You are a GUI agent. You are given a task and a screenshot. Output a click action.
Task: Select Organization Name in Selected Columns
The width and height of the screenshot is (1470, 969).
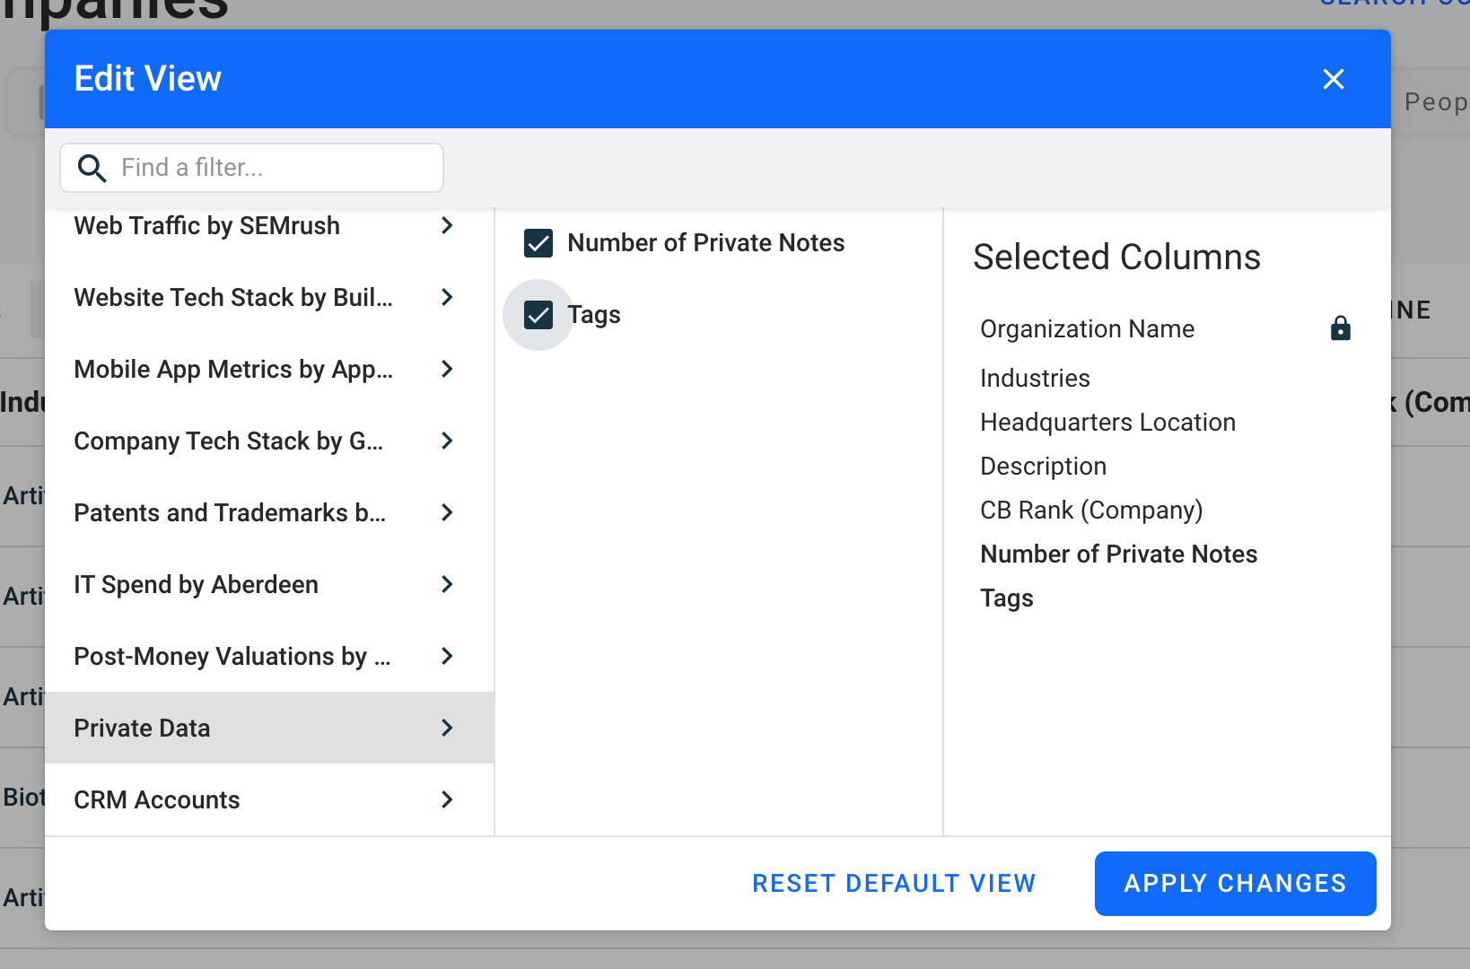[x=1087, y=329]
